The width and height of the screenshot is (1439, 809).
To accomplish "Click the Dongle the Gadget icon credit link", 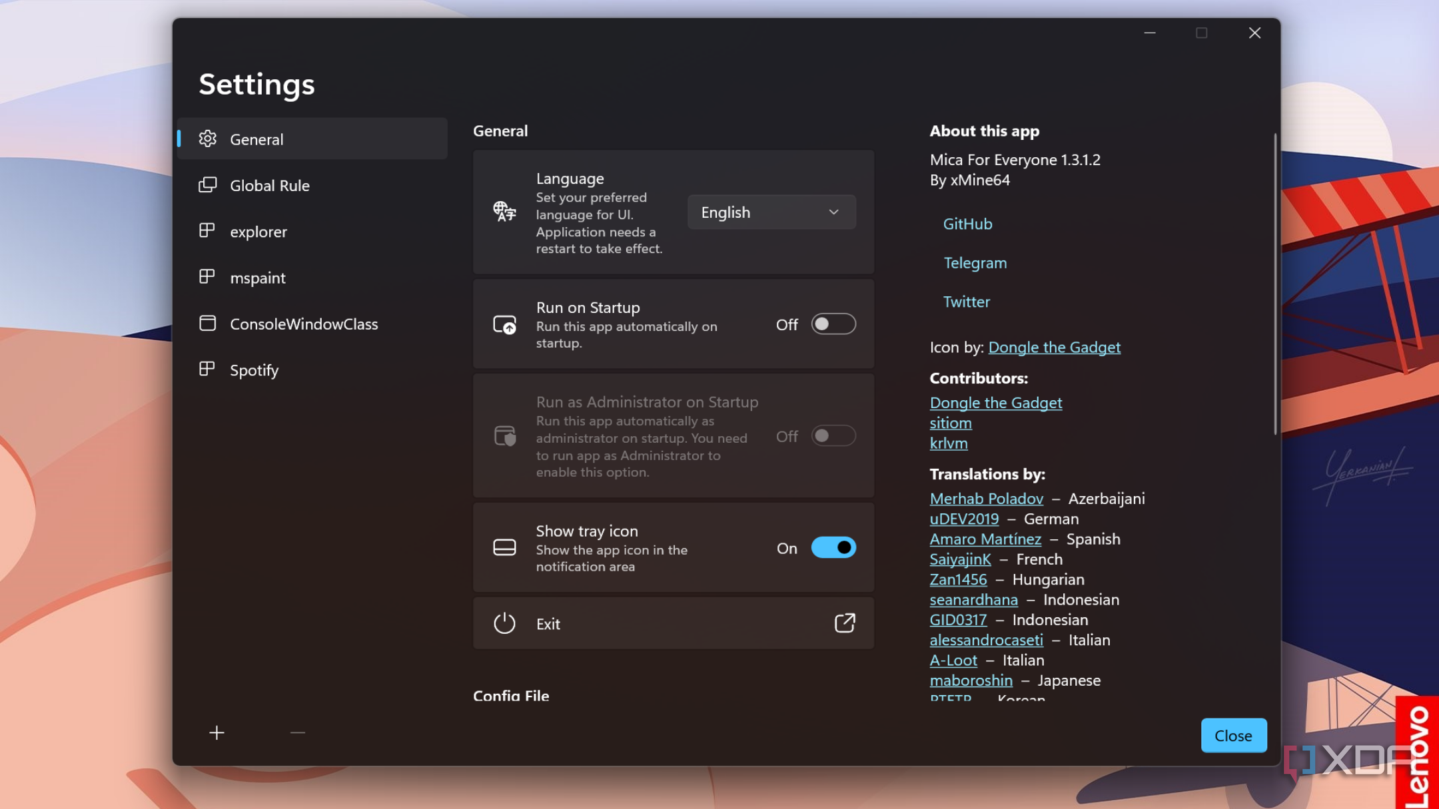I will coord(1054,347).
